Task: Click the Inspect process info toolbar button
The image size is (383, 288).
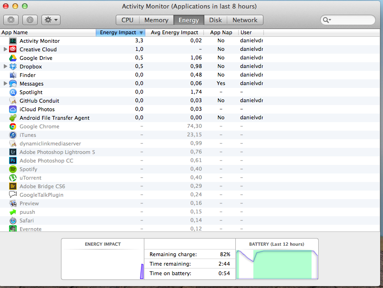Action: [30, 20]
